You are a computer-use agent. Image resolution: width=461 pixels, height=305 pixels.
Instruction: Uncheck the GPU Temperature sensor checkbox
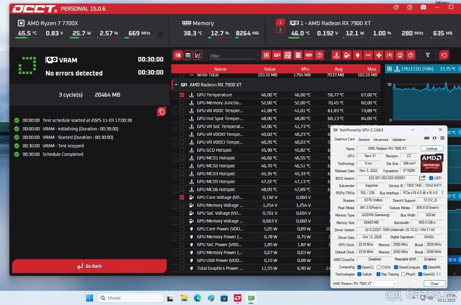tap(182, 95)
